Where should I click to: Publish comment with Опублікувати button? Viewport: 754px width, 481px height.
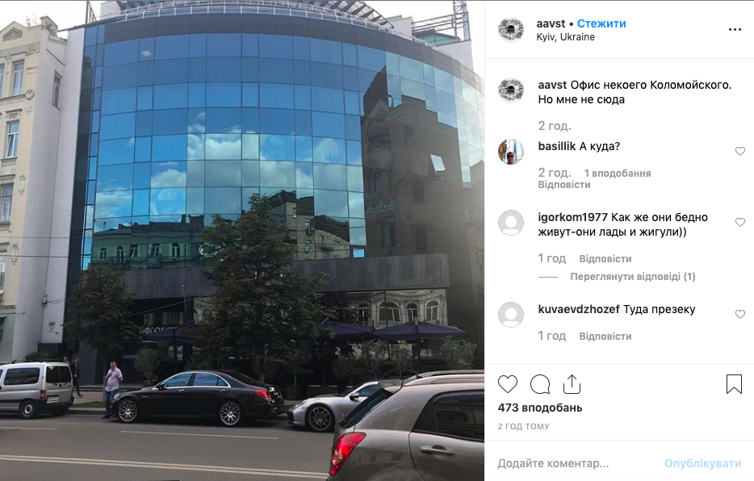tap(702, 463)
